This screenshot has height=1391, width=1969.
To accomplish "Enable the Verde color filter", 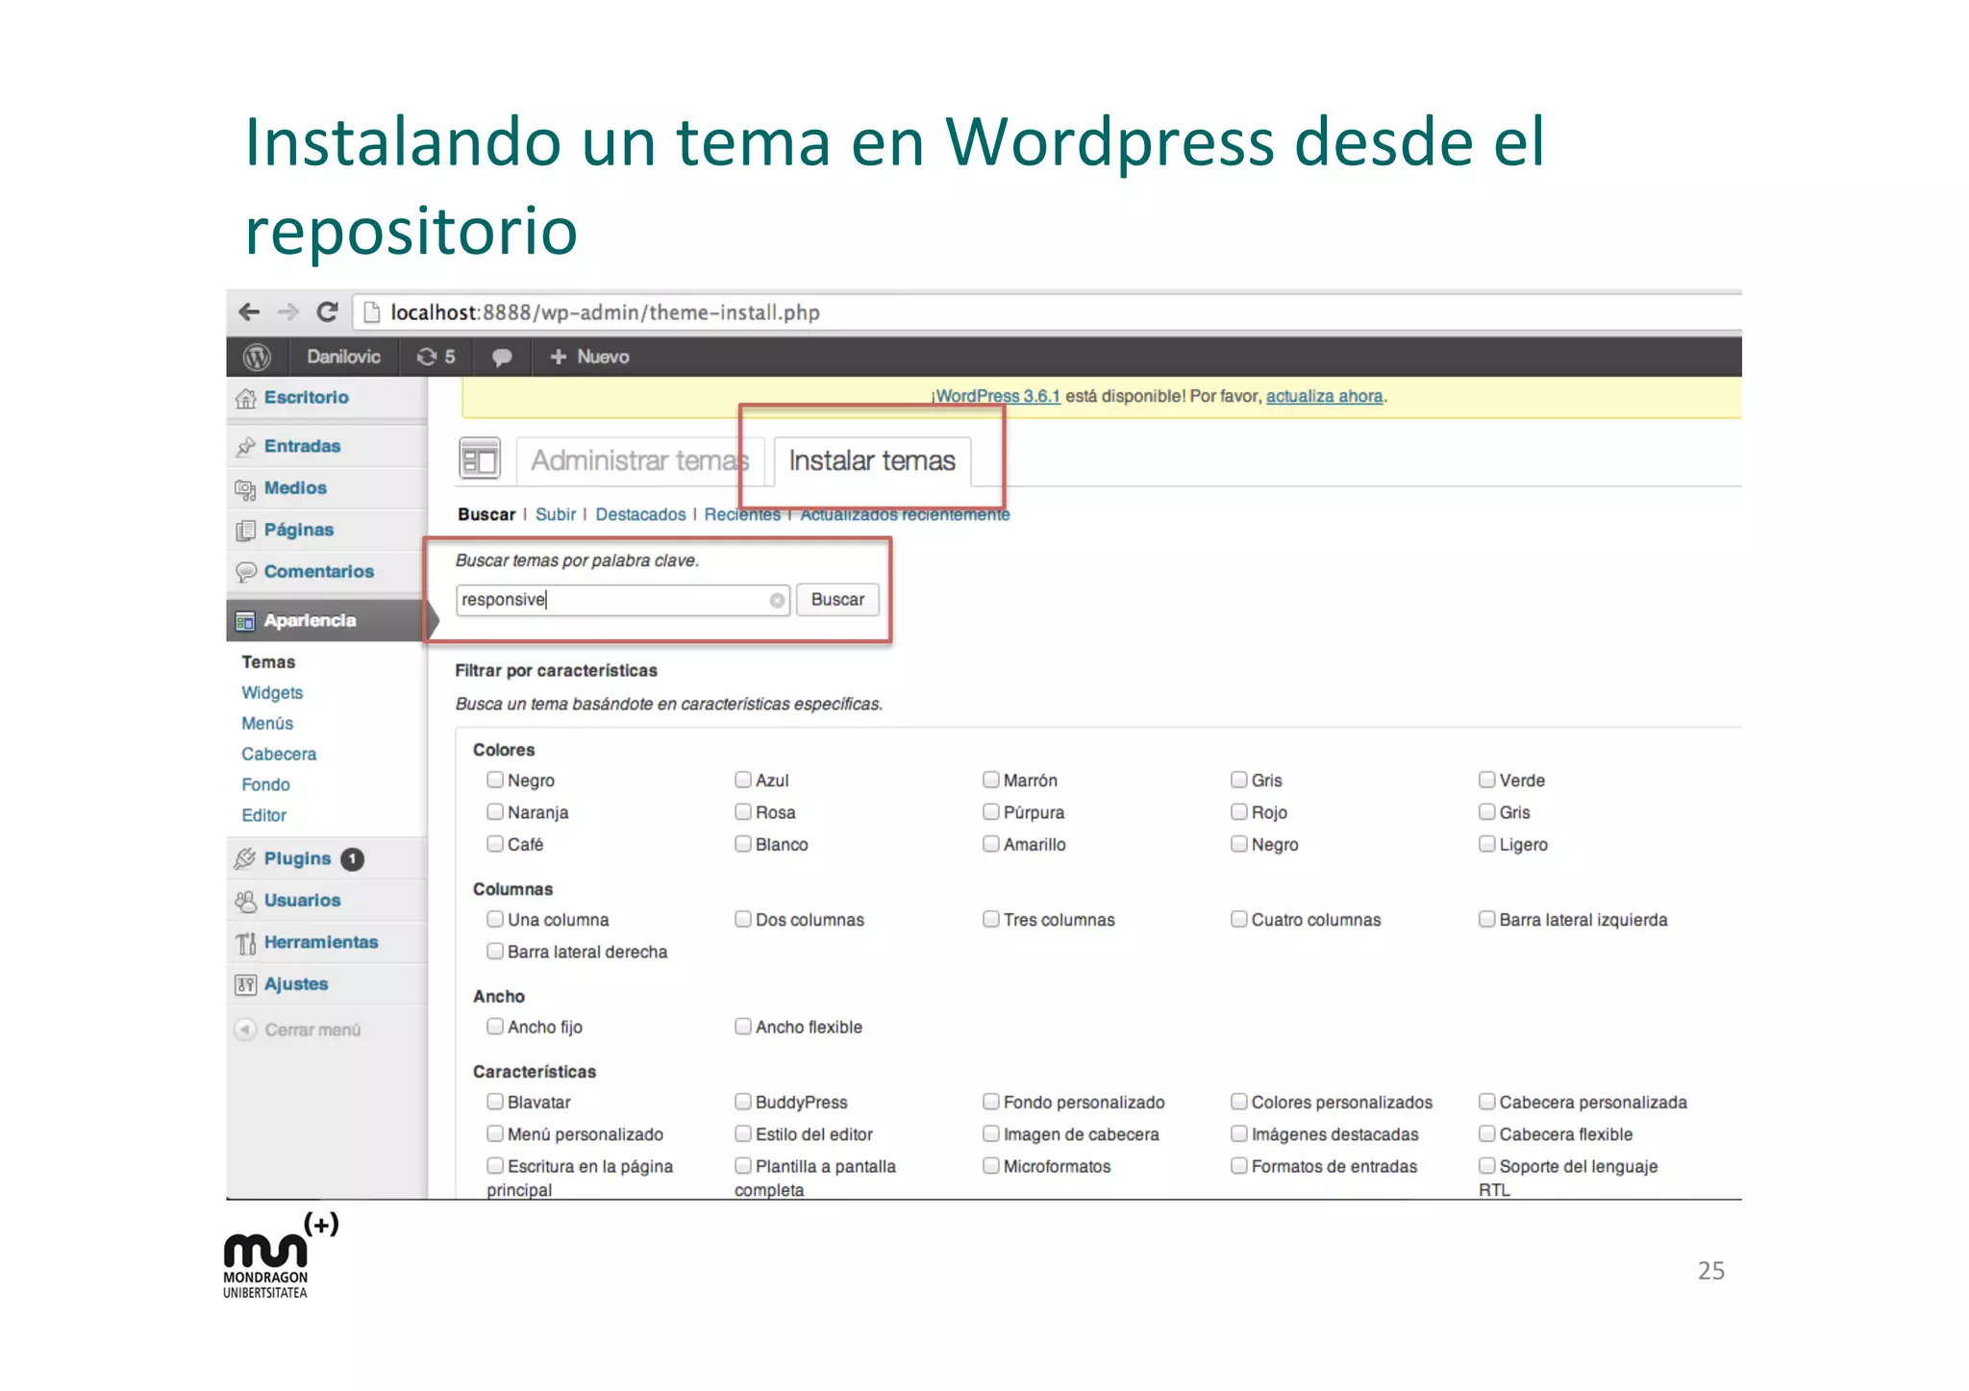I will (x=1487, y=780).
